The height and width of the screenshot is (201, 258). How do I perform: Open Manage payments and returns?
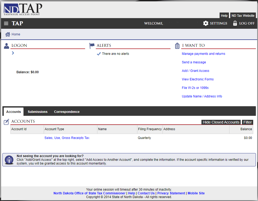click(x=203, y=54)
